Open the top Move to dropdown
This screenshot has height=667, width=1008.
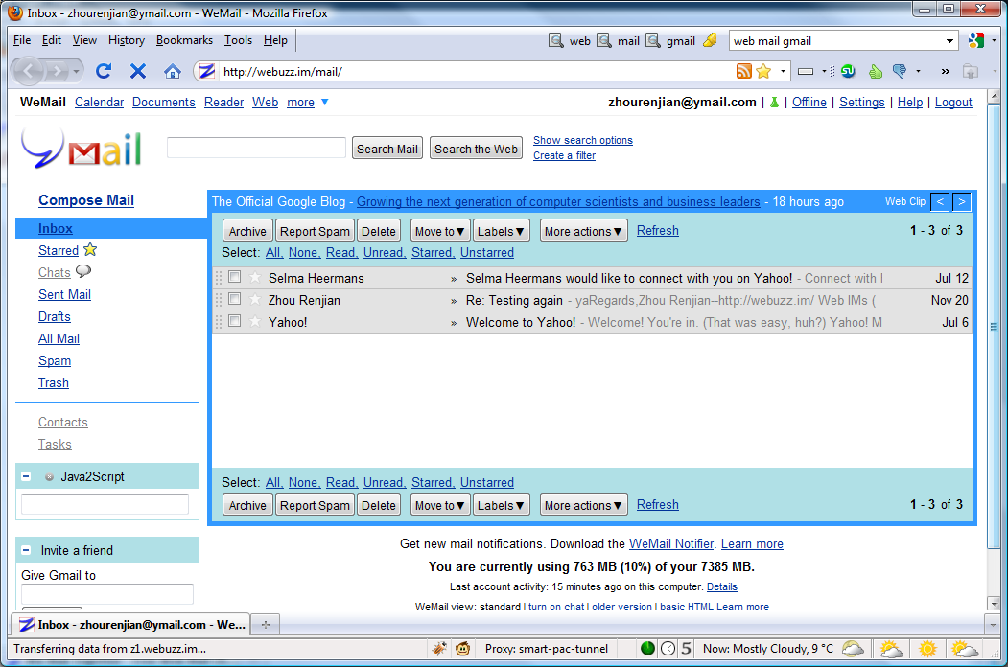pyautogui.click(x=440, y=231)
